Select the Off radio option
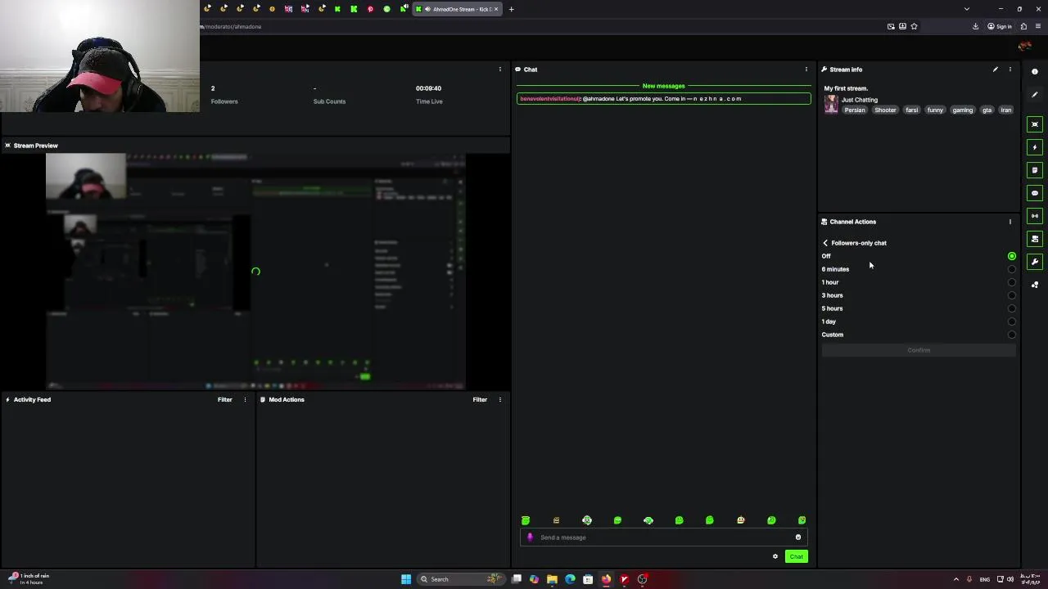The width and height of the screenshot is (1048, 589). pos(1012,256)
